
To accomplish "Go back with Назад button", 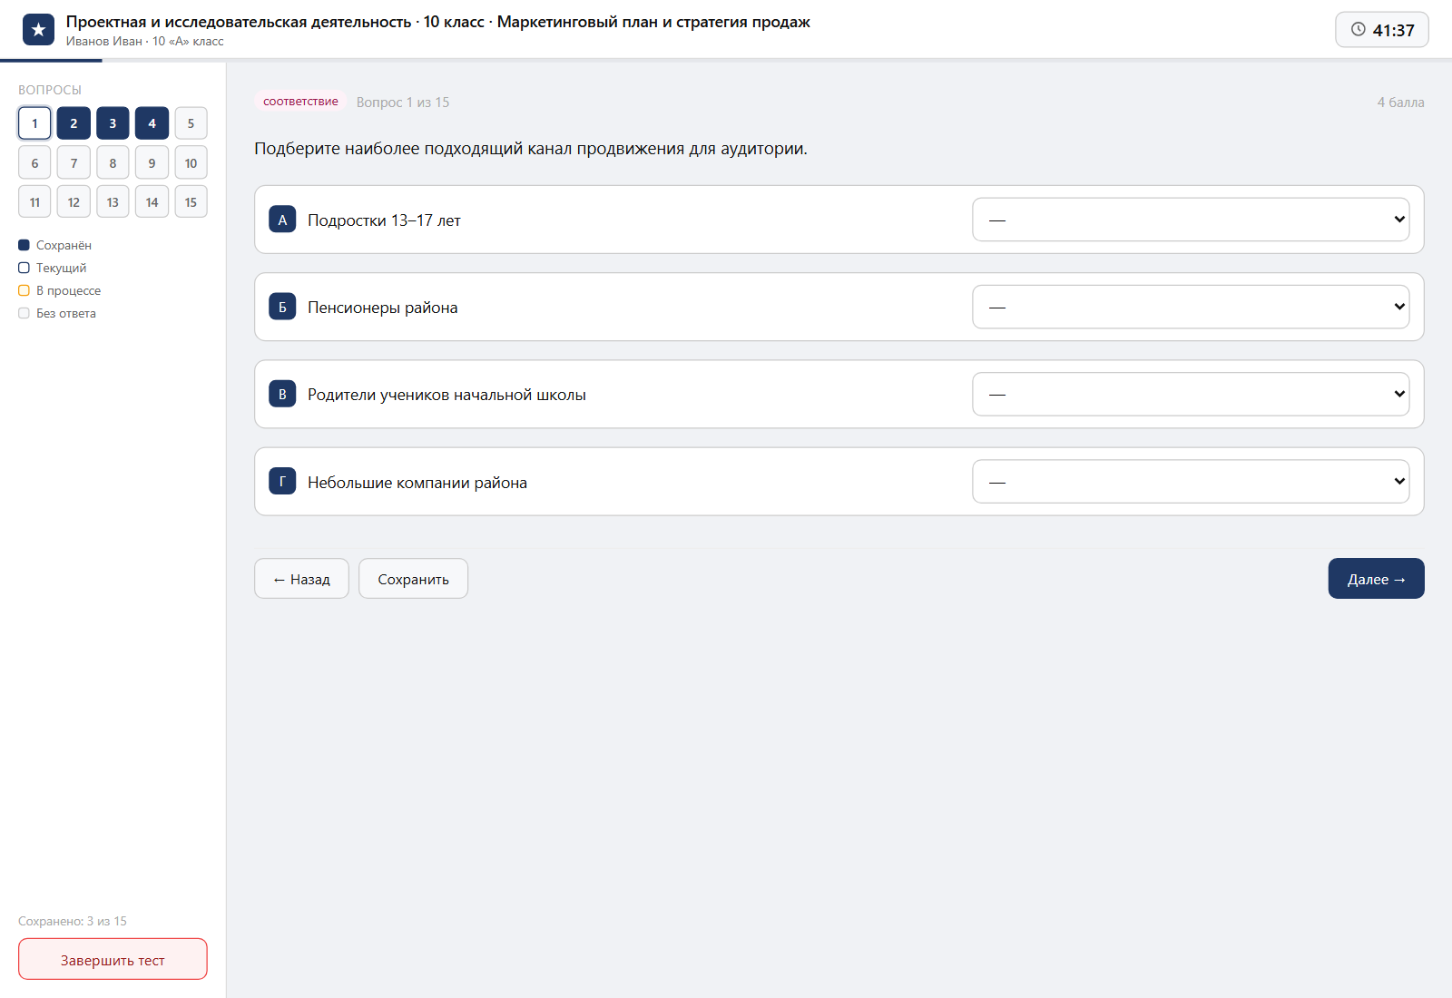I will coord(301,579).
